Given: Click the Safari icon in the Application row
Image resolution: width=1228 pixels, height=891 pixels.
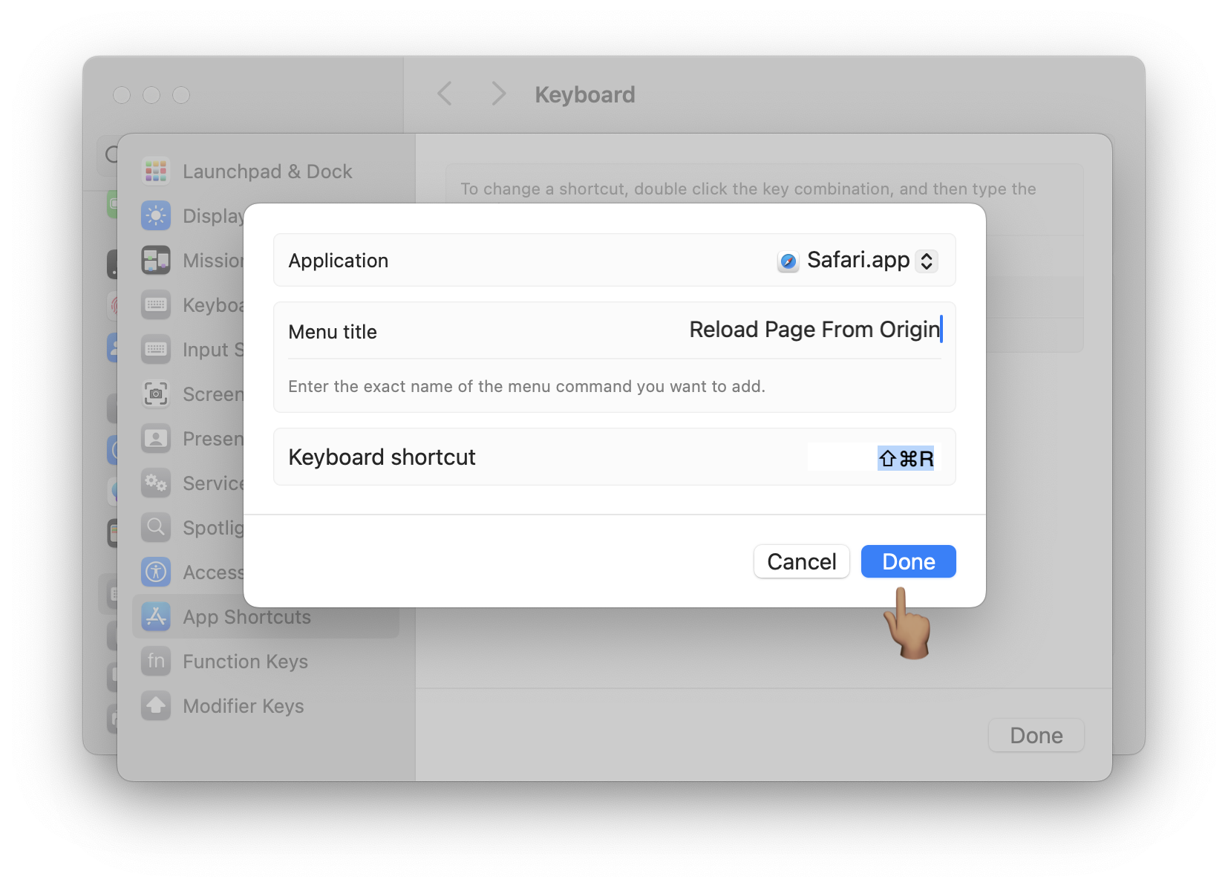Looking at the screenshot, I should (x=788, y=260).
